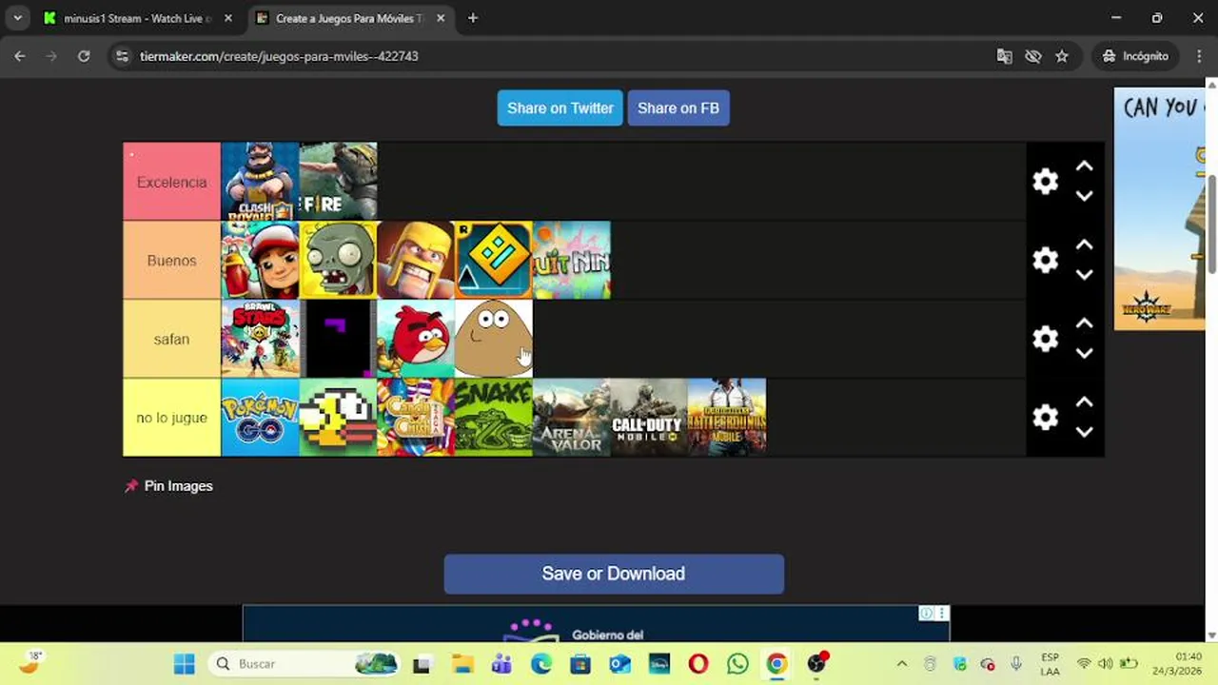Open the Incógnito profile button

(x=1135, y=56)
